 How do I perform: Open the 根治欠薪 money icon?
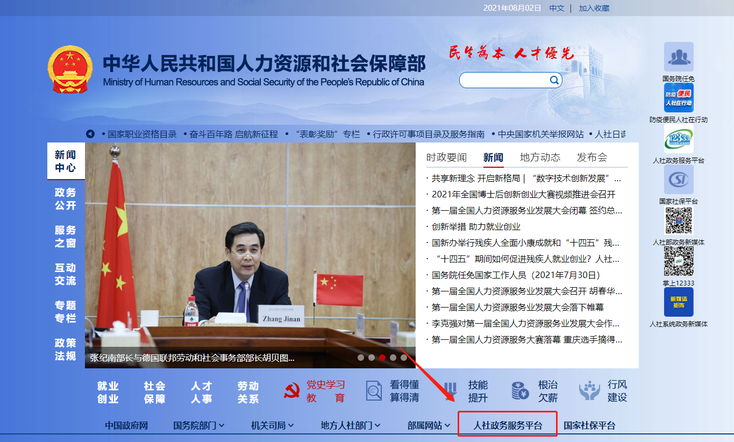(x=520, y=391)
